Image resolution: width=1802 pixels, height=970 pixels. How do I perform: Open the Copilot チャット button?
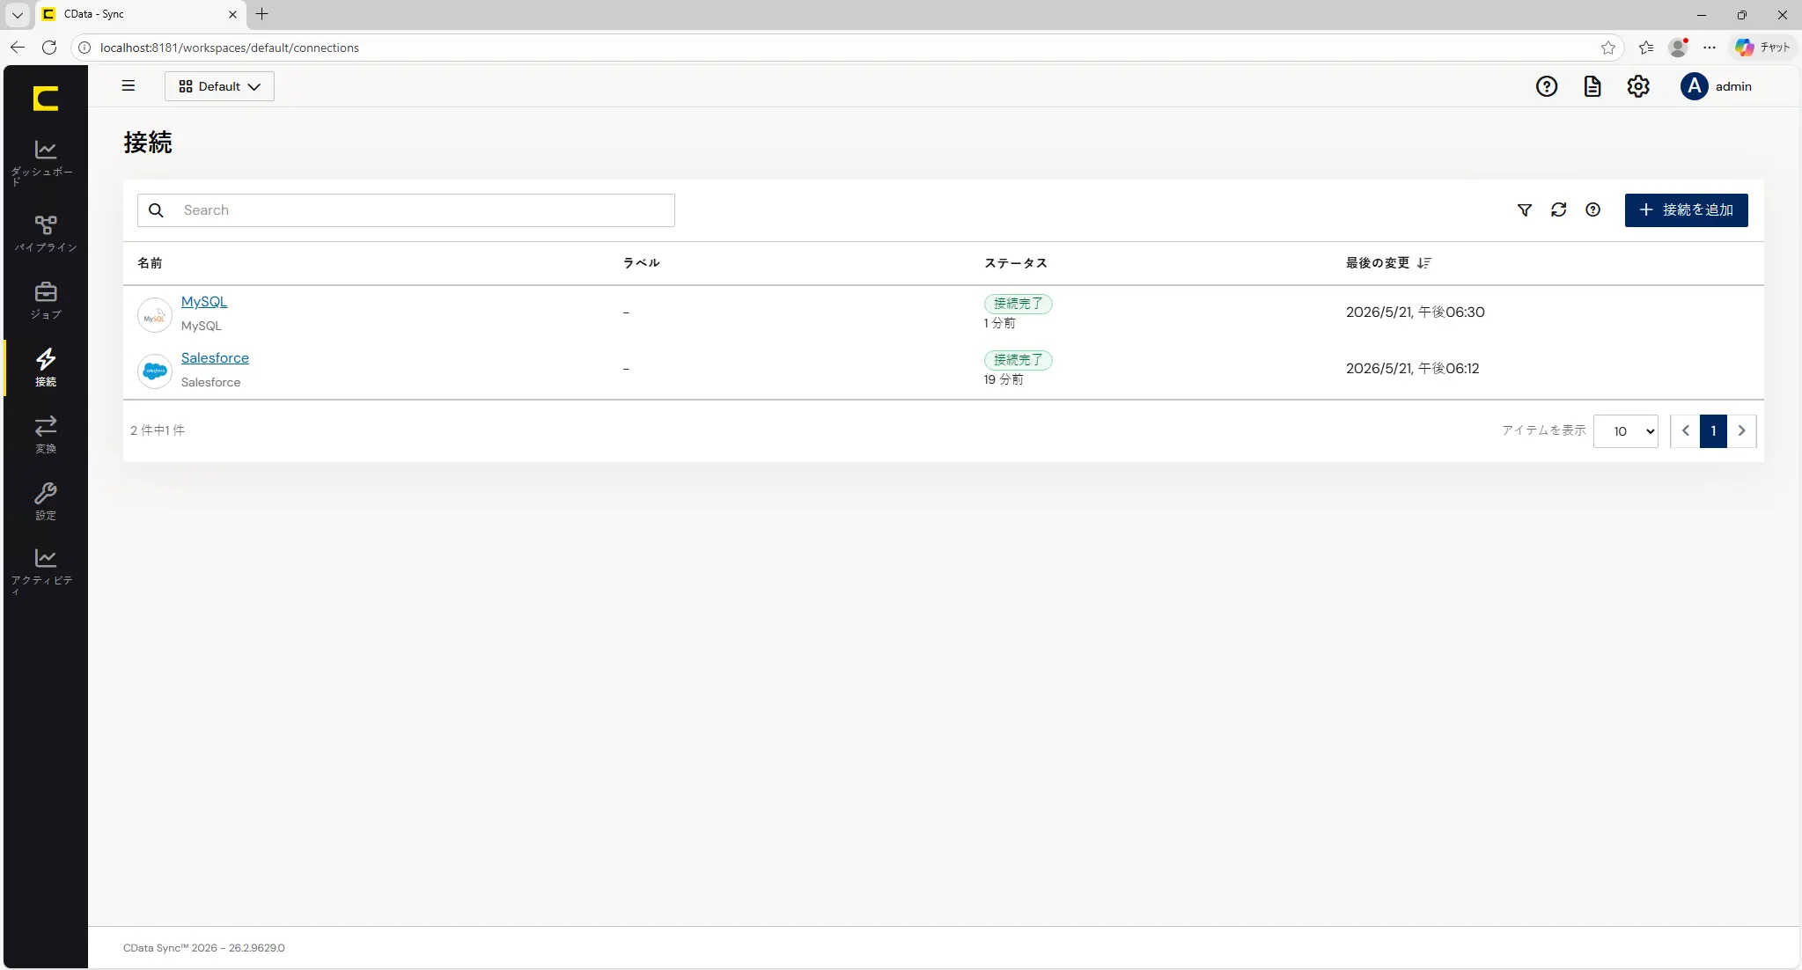click(x=1763, y=48)
